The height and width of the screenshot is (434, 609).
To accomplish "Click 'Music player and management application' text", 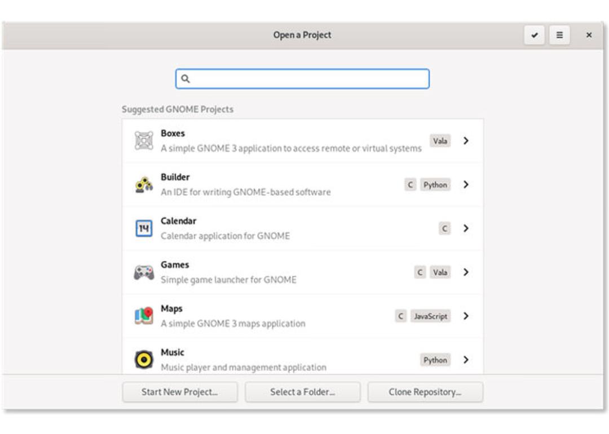I will coord(244,367).
